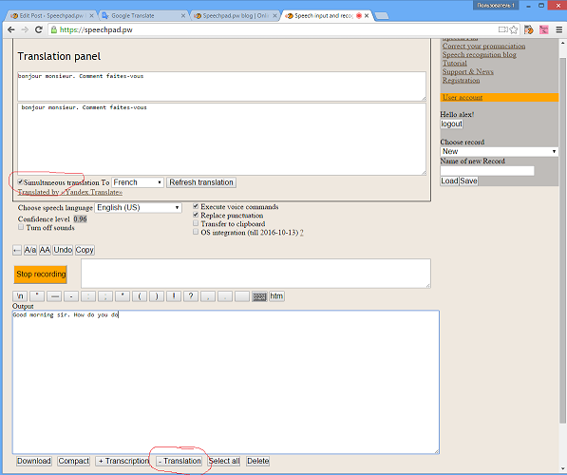Switch to Speechpad.pw blog tab

pyautogui.click(x=235, y=16)
